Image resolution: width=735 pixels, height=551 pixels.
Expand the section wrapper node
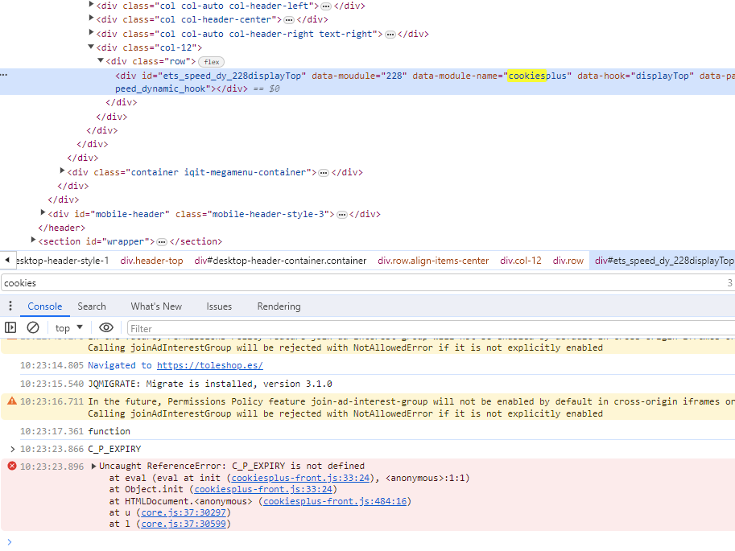pyautogui.click(x=33, y=240)
